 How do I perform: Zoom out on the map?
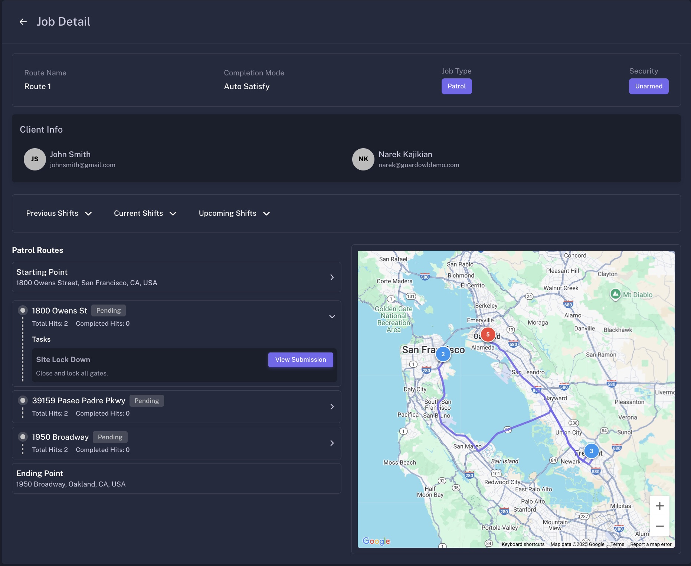pos(659,526)
